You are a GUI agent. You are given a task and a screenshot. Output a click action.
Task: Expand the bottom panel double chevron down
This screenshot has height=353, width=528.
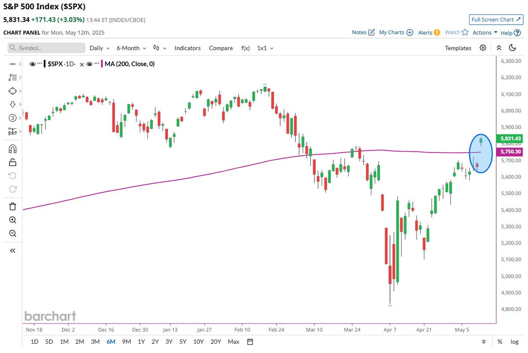pos(484,342)
